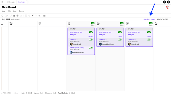Open the Comms menu
Image resolution: width=171 pixels, height=95 pixels.
pyautogui.click(x=21, y=11)
